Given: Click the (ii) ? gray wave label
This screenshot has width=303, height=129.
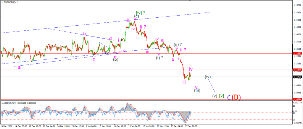Looking at the screenshot, I should 178,44.
